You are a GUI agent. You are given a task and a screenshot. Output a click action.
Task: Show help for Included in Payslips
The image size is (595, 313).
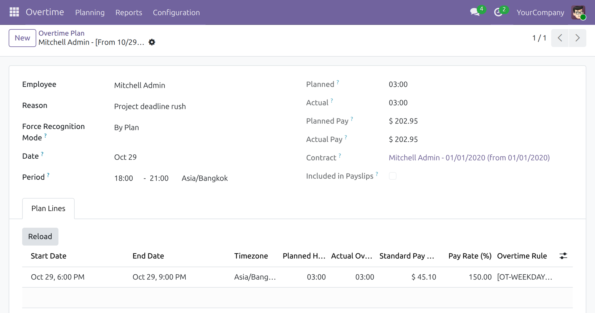(377, 174)
